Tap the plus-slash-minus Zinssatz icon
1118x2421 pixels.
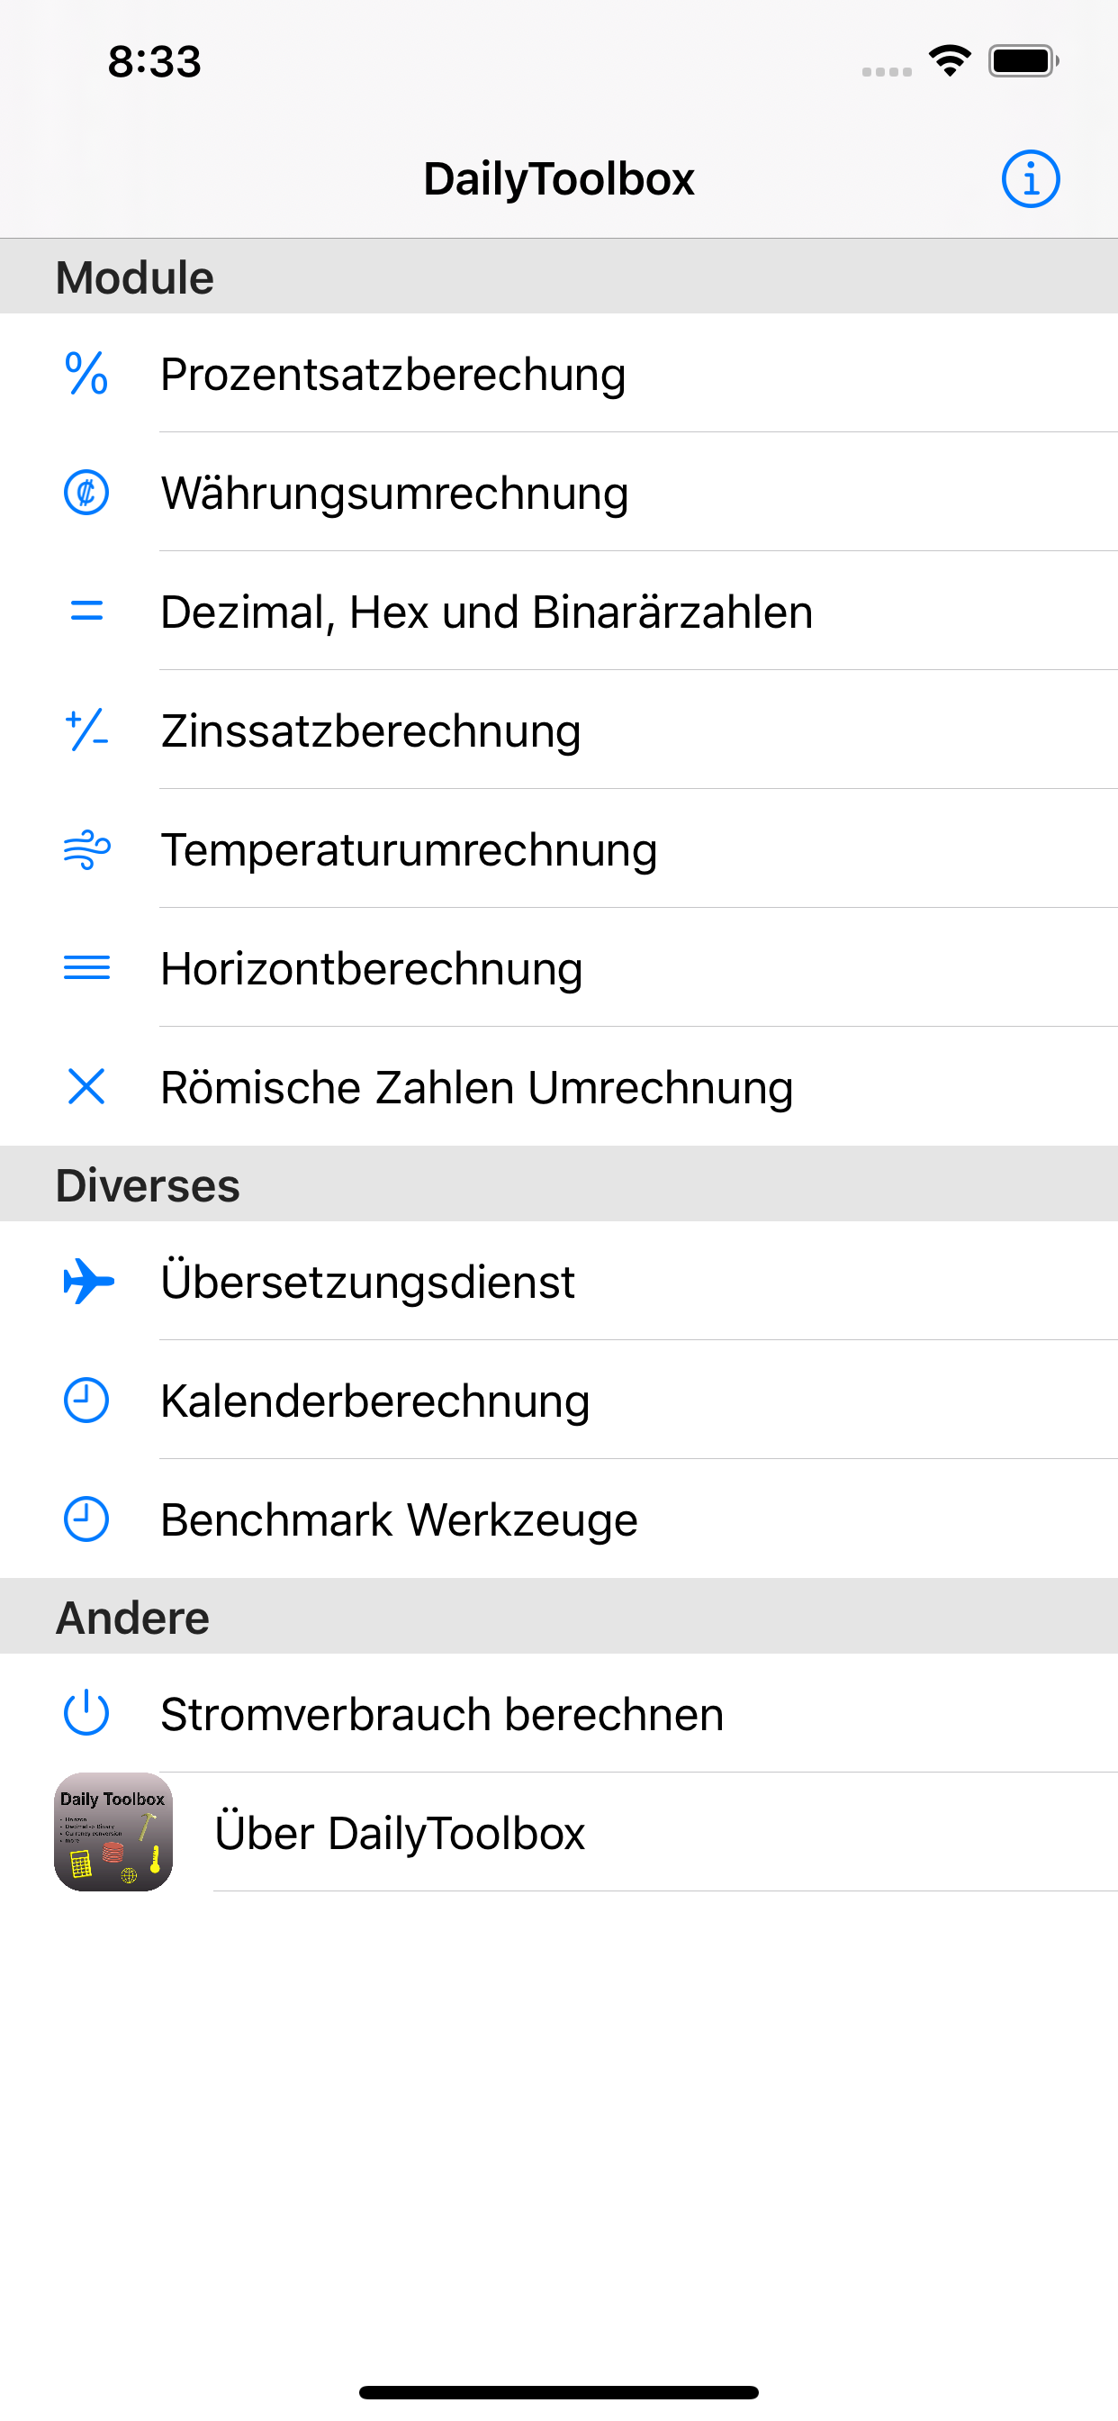coord(86,730)
